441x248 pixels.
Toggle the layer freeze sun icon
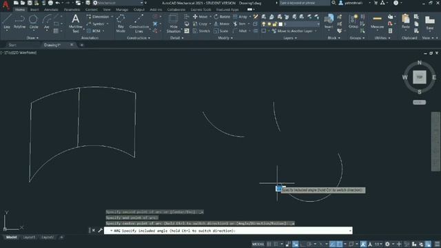[269, 24]
